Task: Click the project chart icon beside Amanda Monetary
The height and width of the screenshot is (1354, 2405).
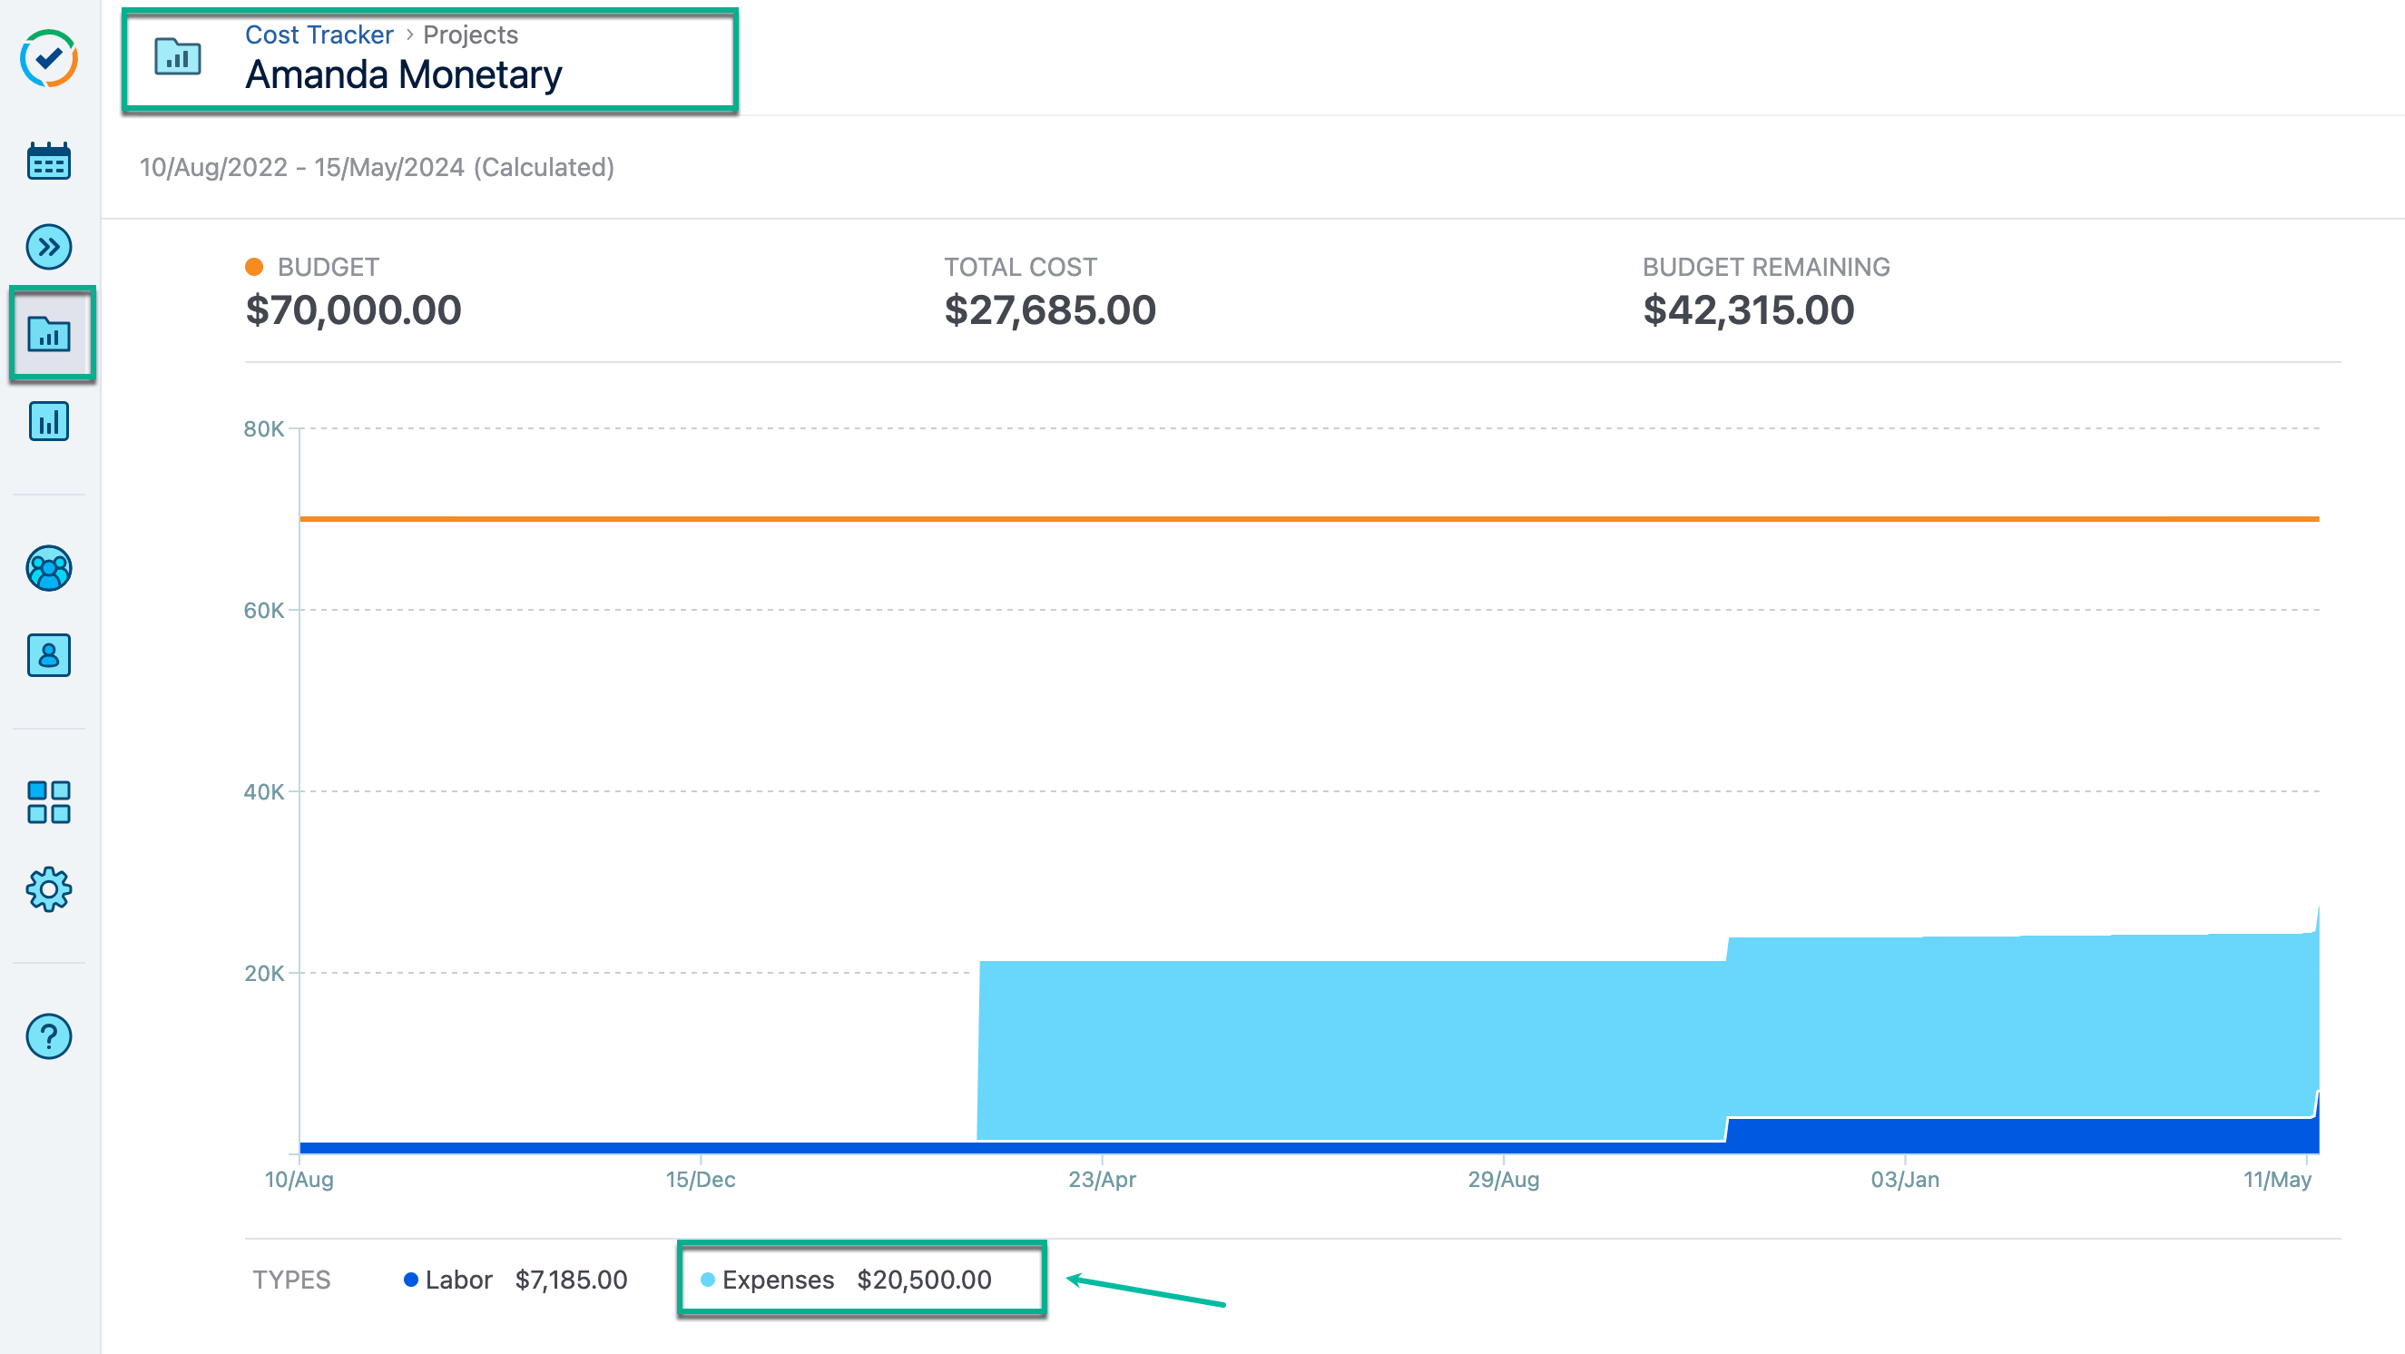Action: coord(178,58)
